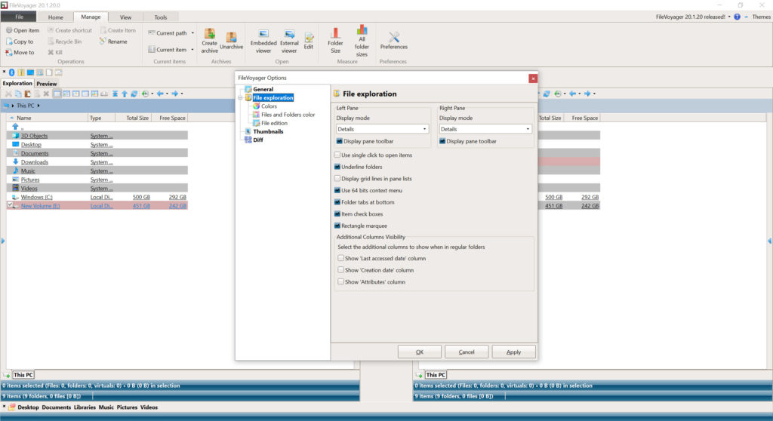Open the left pane Forward history dropdown arrow

[181, 94]
